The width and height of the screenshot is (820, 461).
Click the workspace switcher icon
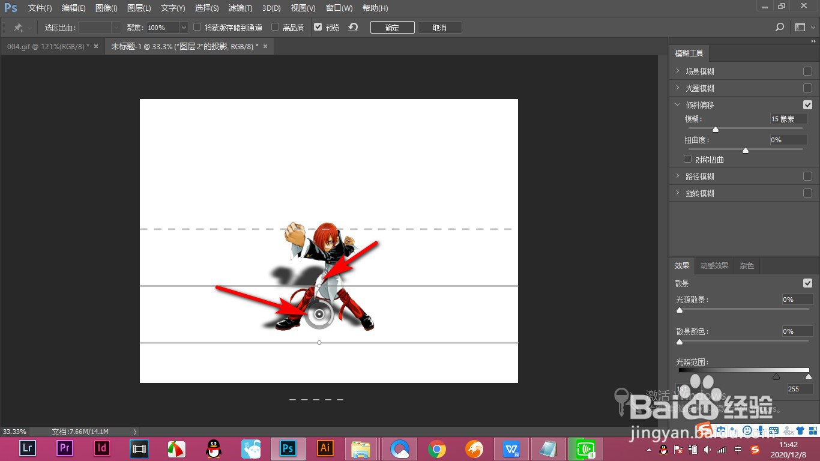click(800, 28)
